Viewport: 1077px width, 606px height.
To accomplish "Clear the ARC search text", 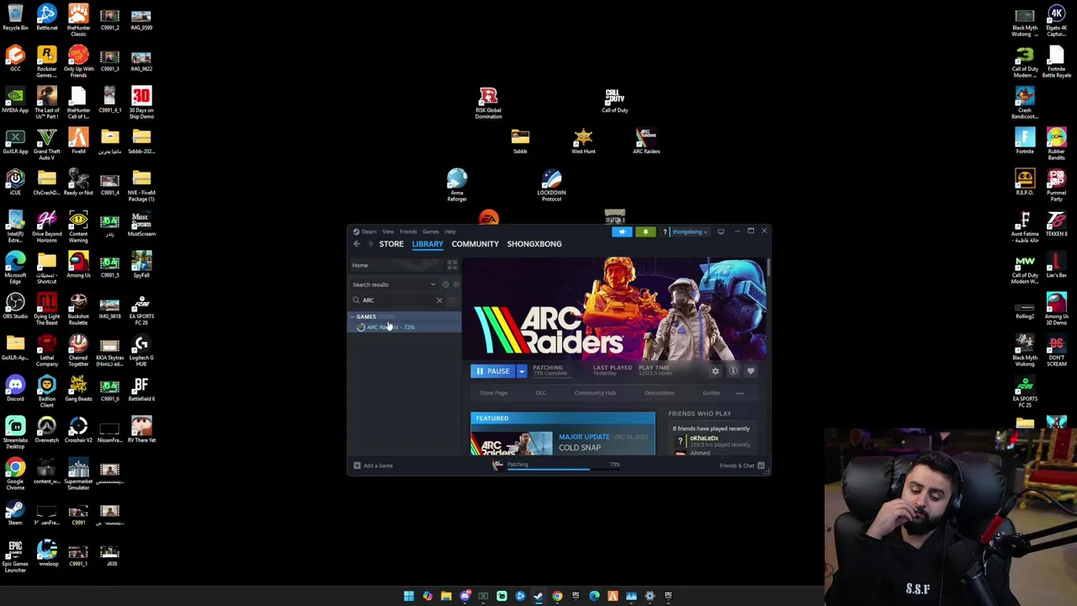I will tap(439, 300).
